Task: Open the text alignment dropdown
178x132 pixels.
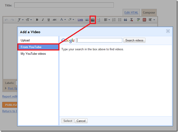Action: pos(107,20)
